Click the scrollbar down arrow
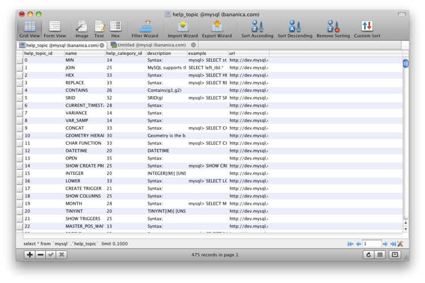 click(406, 229)
